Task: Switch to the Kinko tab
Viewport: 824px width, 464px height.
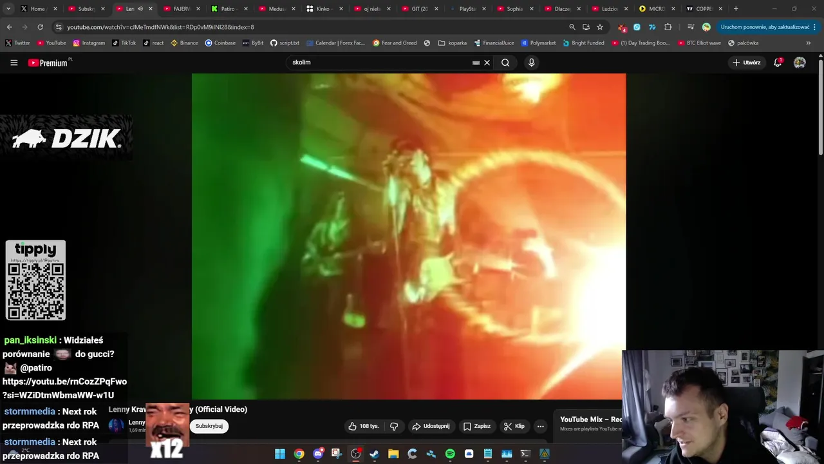Action: coord(323,9)
